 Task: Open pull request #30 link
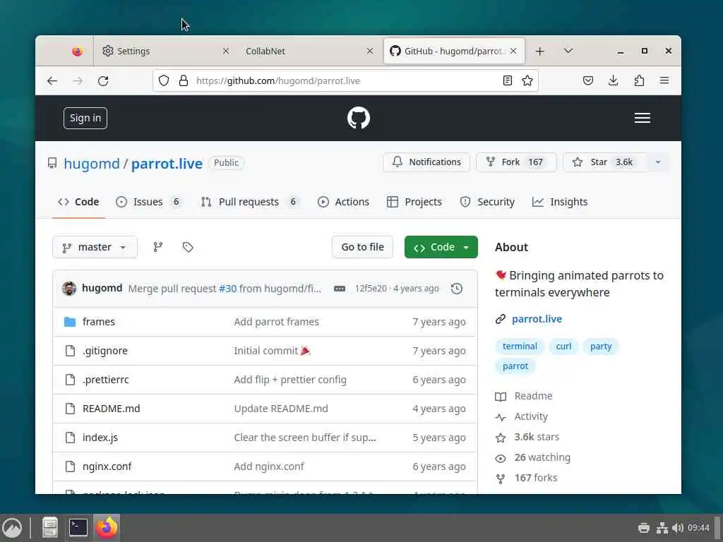(x=228, y=289)
